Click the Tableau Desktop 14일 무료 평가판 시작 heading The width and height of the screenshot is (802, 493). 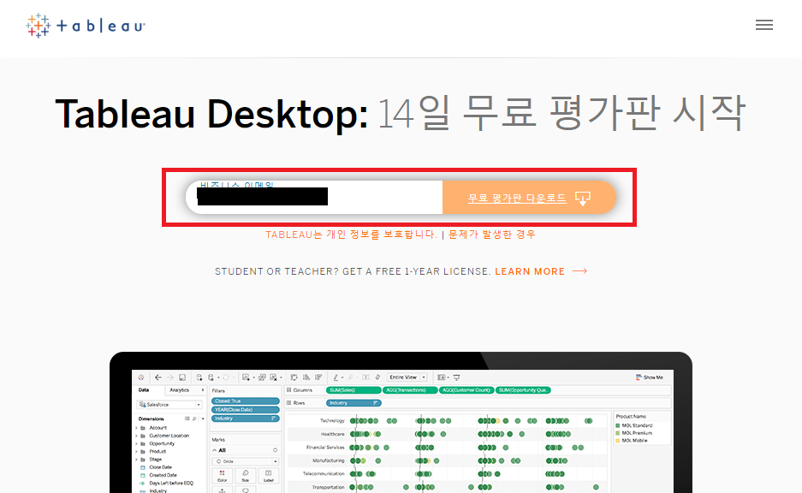point(401,113)
